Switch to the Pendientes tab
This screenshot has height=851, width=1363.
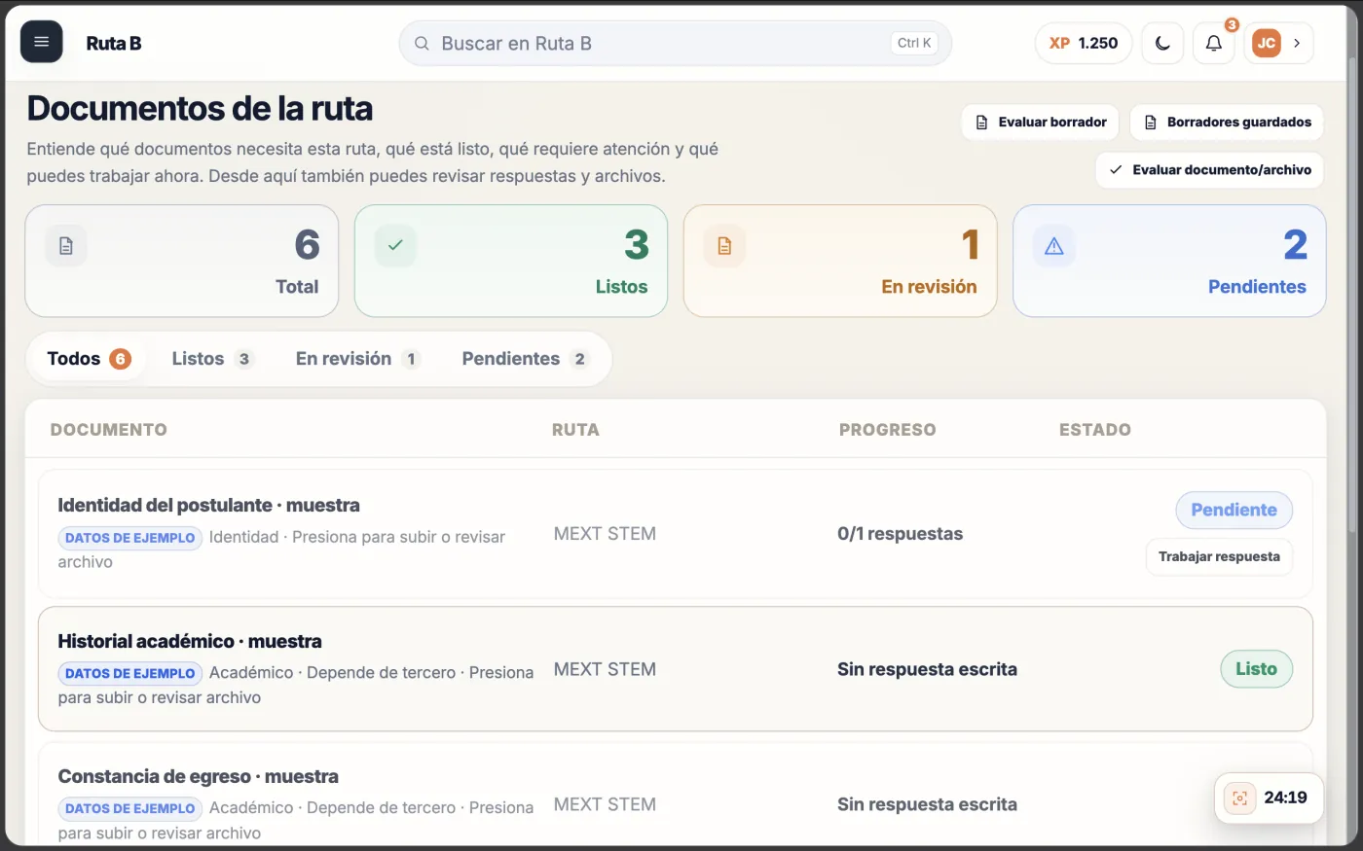(525, 359)
